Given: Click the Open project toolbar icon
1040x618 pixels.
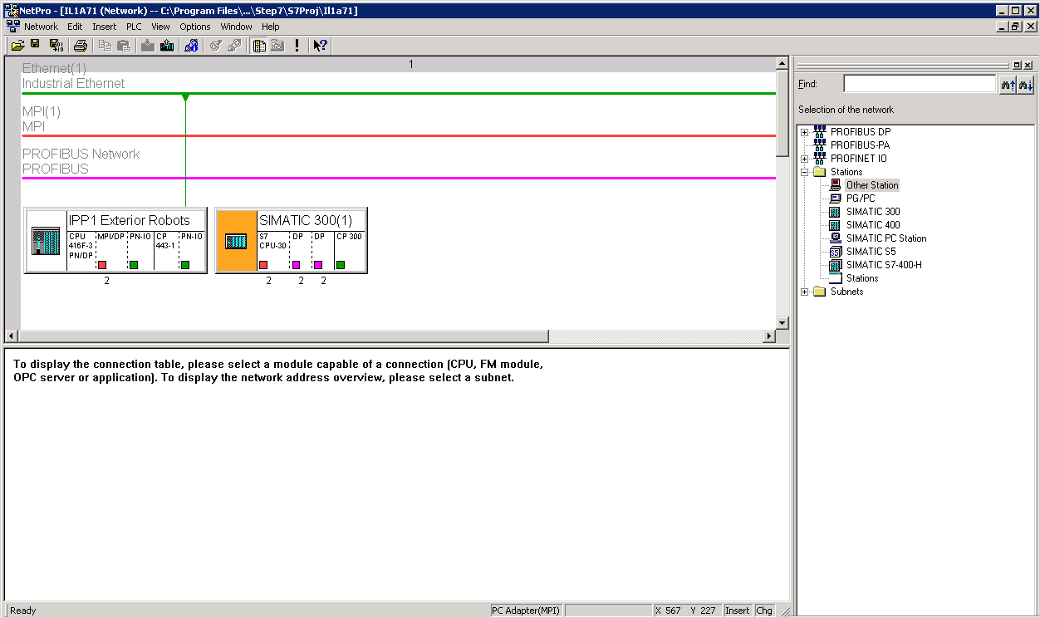Looking at the screenshot, I should (x=17, y=46).
